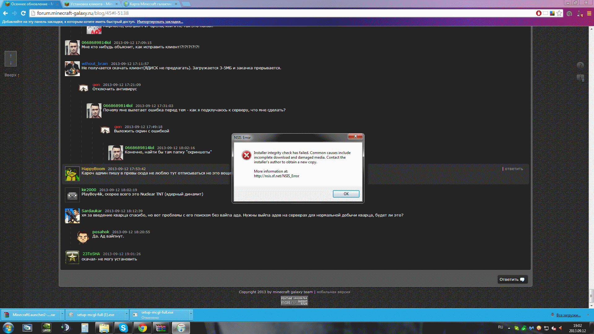The image size is (594, 334).
Task: Click the RU language indicator
Action: 501,327
